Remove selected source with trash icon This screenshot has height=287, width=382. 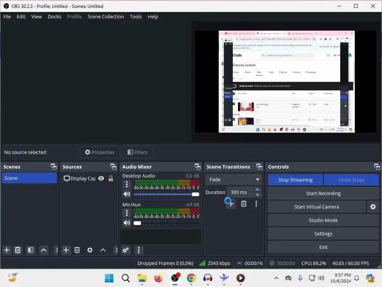pyautogui.click(x=77, y=250)
